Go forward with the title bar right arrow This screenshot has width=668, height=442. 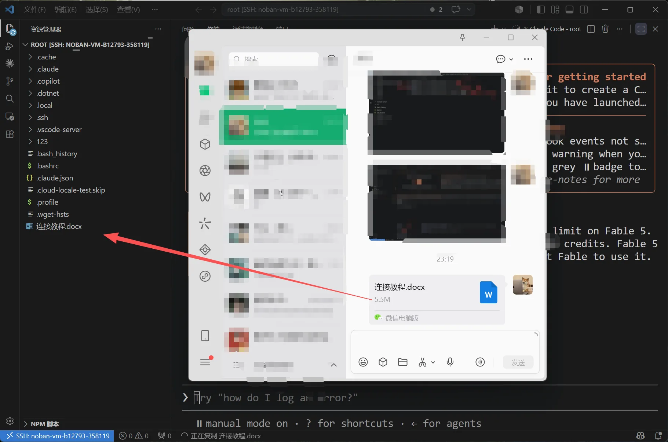point(213,10)
